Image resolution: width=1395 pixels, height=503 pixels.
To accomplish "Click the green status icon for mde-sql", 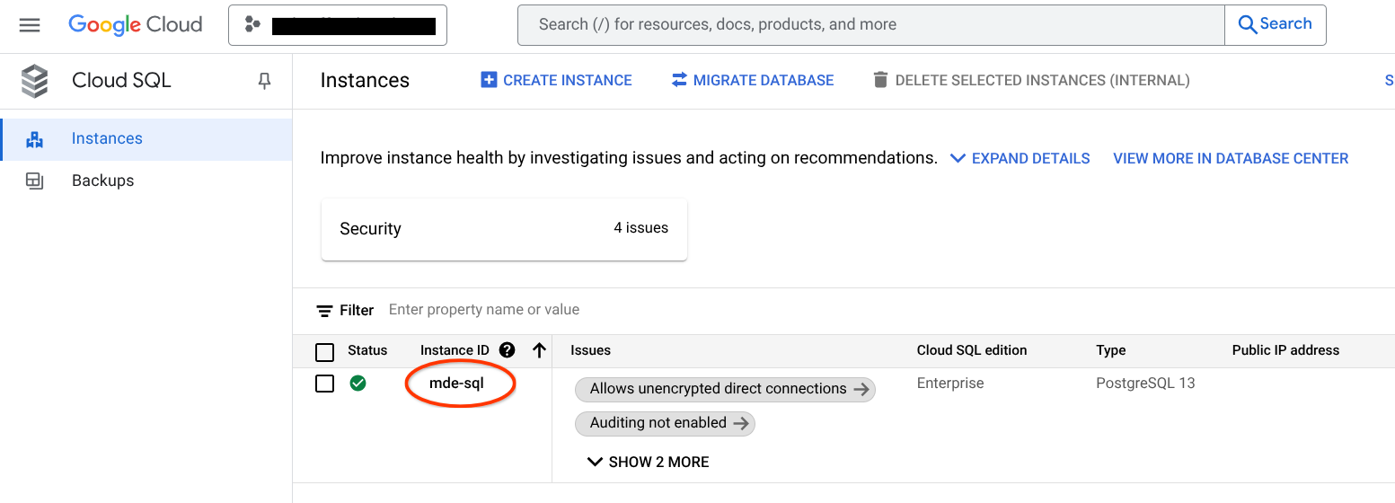I will (358, 384).
